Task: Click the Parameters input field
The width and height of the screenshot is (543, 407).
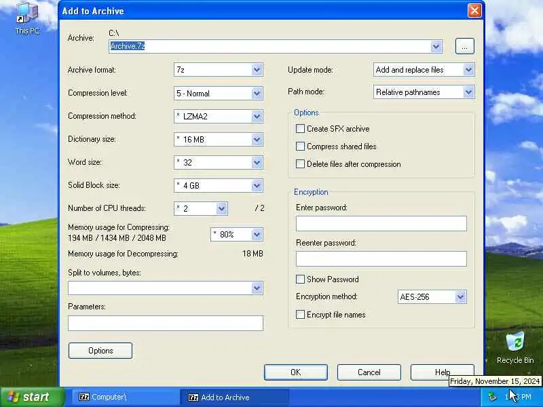Action: tap(166, 323)
